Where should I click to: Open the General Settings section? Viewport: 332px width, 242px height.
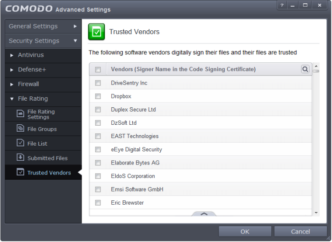coord(43,26)
